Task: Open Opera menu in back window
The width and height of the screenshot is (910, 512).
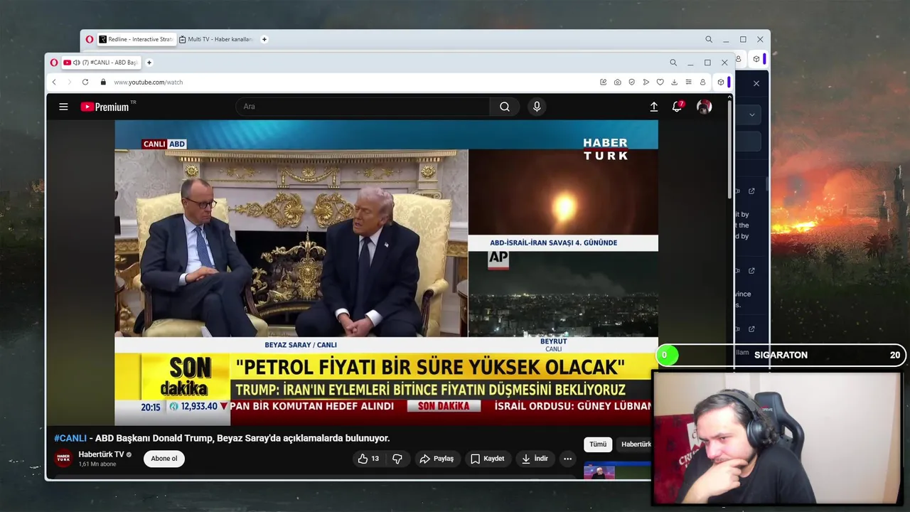Action: tap(90, 40)
